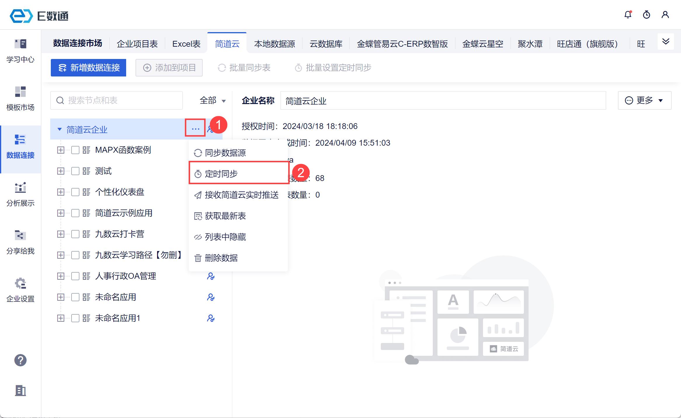This screenshot has width=681, height=418.
Task: Select the 九数云打卡营 checkbox
Action: pos(75,234)
